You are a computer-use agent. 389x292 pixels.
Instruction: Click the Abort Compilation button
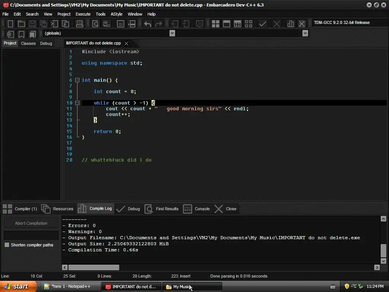(x=31, y=223)
